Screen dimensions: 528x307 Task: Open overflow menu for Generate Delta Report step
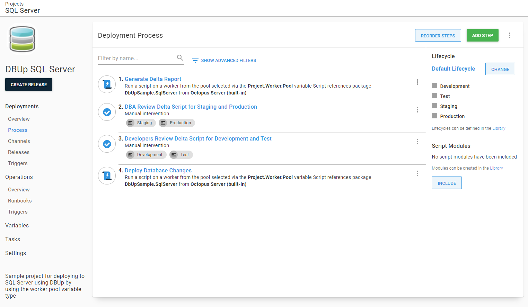point(417,82)
